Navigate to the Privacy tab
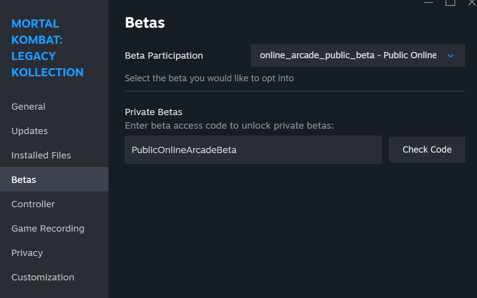This screenshot has width=477, height=298. point(27,253)
